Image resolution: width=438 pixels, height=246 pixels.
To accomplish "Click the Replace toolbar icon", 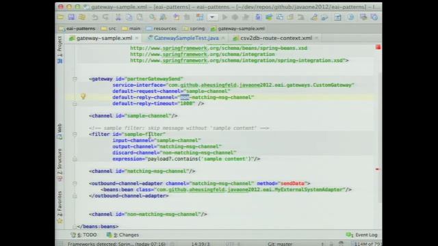I will (163, 17).
